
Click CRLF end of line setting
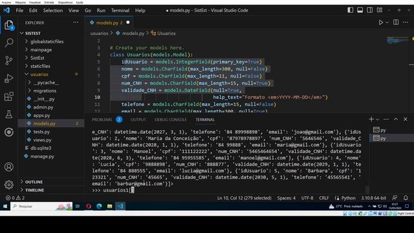point(324,198)
